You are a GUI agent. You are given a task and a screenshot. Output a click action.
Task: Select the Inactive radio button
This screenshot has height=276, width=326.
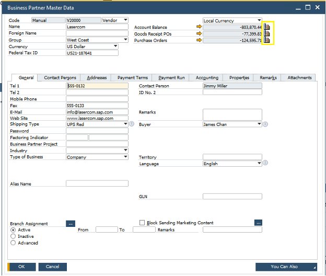click(13, 236)
